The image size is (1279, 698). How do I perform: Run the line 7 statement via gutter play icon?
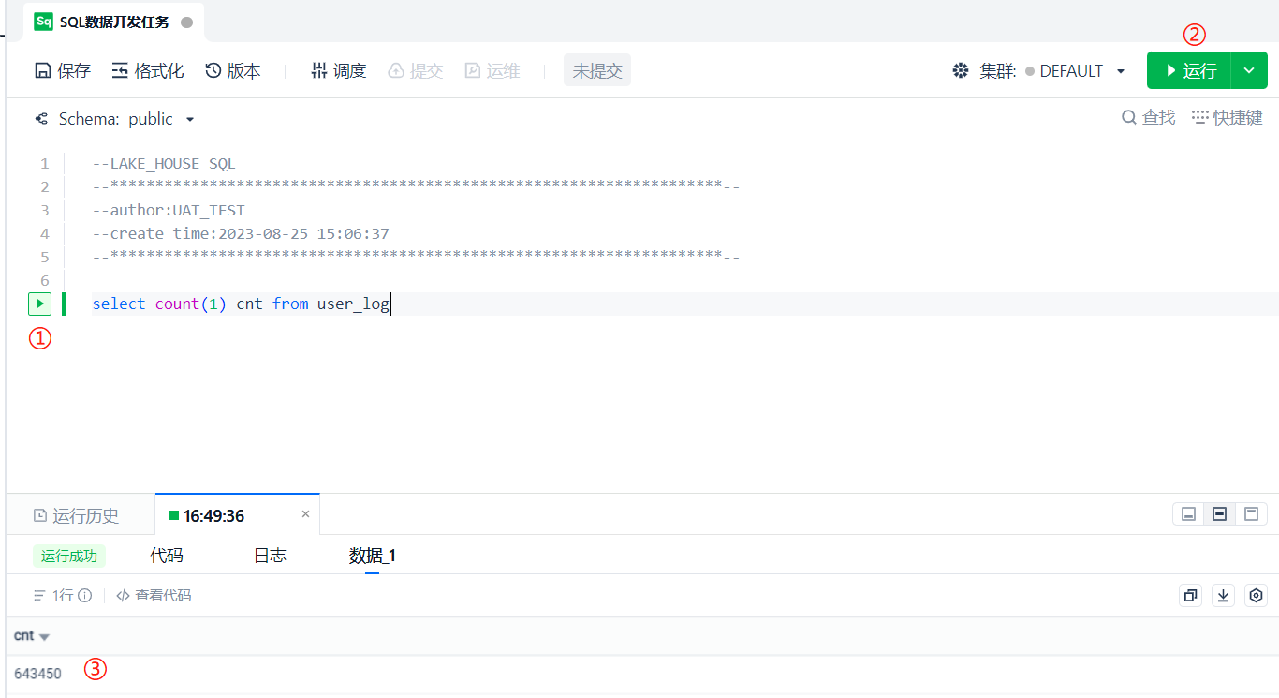pos(39,304)
